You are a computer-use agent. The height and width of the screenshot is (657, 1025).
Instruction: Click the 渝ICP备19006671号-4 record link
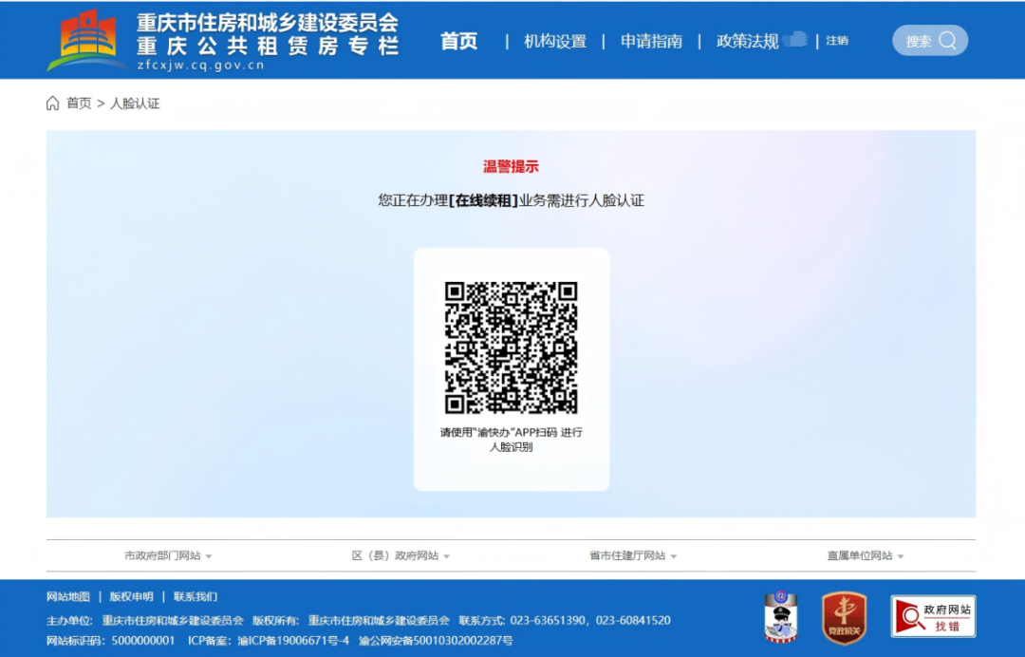tap(293, 641)
